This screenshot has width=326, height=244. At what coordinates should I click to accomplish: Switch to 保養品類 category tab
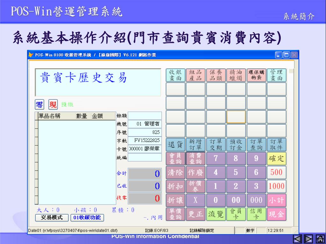pyautogui.click(x=216, y=75)
